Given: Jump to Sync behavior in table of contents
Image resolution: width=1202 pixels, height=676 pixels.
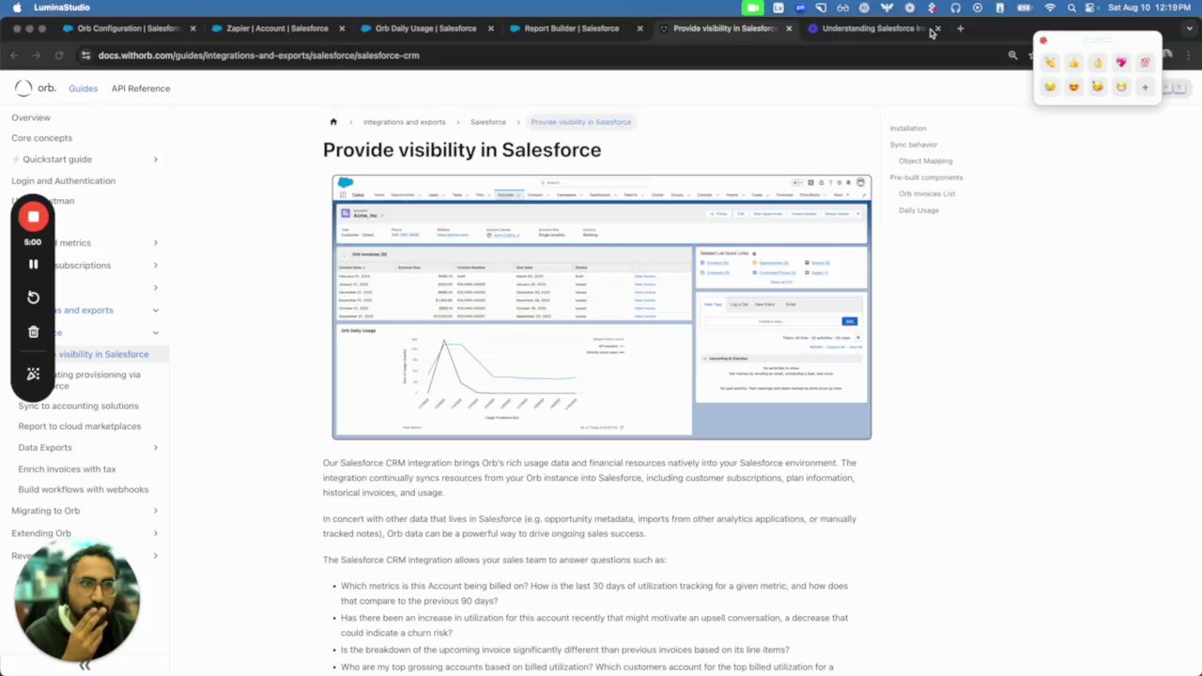Looking at the screenshot, I should click(914, 145).
